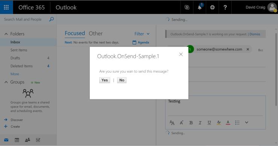Screen dimensions: 278x146
Task: Click the search magnifier icon
Action: click(52, 19)
